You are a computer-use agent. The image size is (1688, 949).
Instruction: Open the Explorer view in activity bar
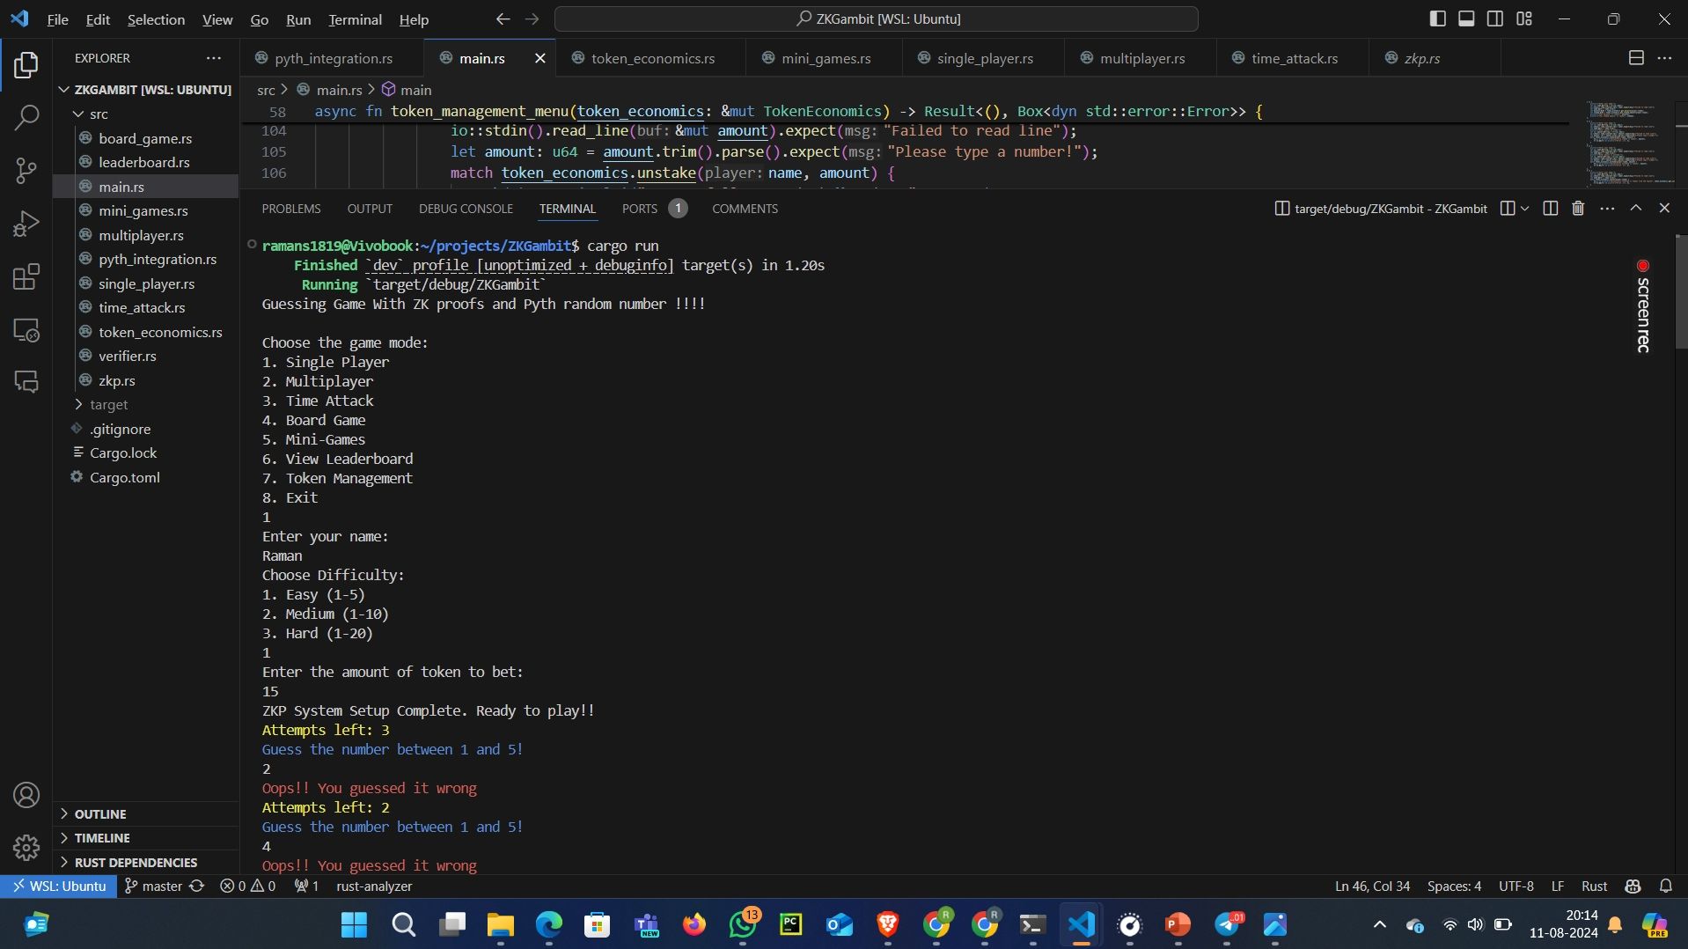26,65
